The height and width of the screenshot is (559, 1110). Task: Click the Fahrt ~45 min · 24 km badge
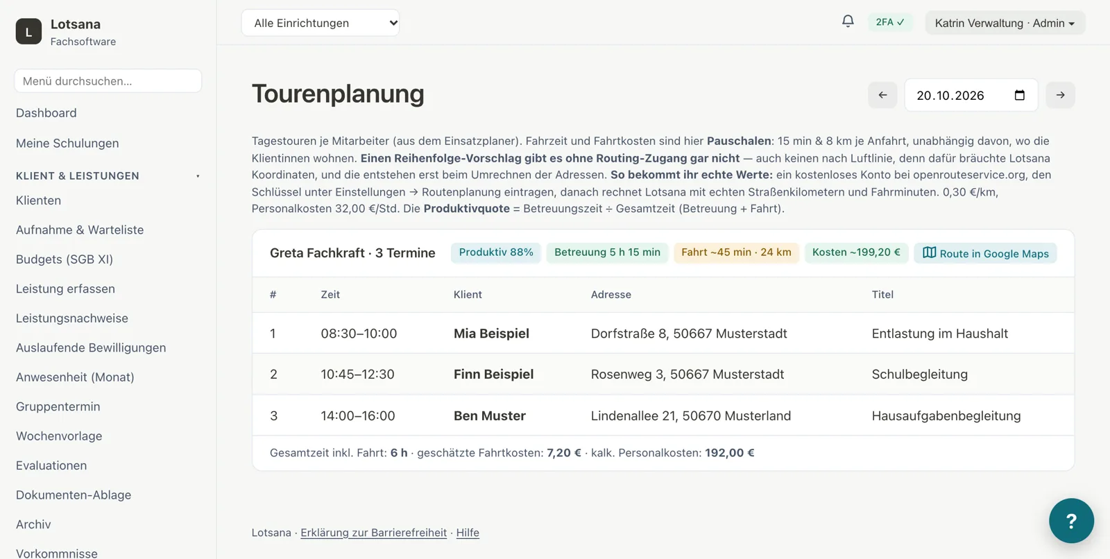[736, 252]
